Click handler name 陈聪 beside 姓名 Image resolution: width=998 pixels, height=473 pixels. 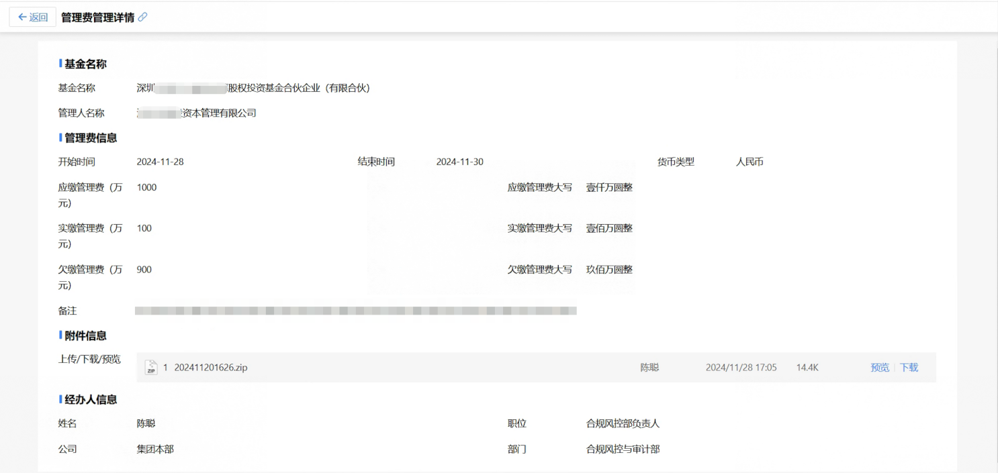(146, 423)
